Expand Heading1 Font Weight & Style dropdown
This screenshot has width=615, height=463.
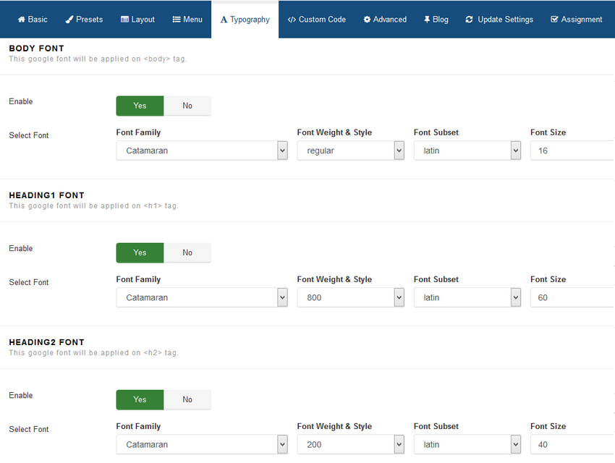[350, 297]
